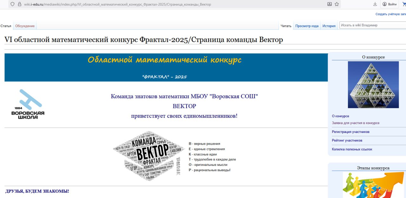Open the Просмотр кода tab
The image size is (406, 198).
coord(307,26)
